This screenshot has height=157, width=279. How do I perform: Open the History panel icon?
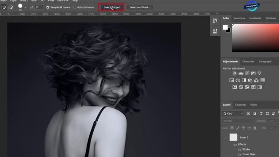tap(215, 20)
